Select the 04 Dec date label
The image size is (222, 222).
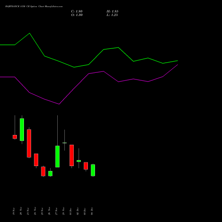pyautogui.click(x=92, y=211)
